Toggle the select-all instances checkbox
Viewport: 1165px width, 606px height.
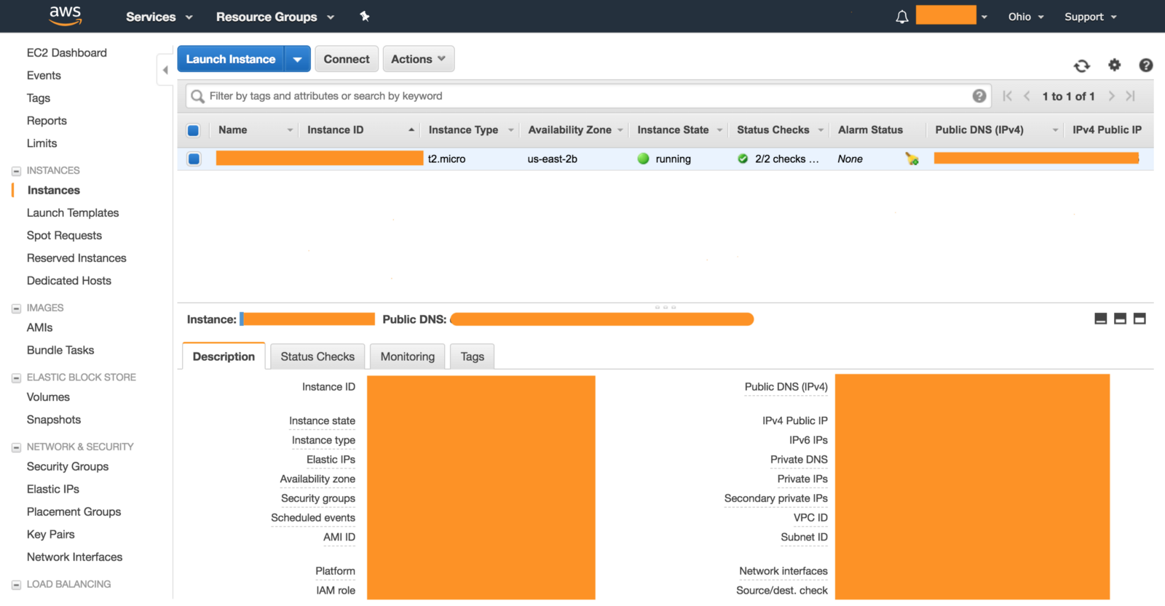click(x=194, y=131)
